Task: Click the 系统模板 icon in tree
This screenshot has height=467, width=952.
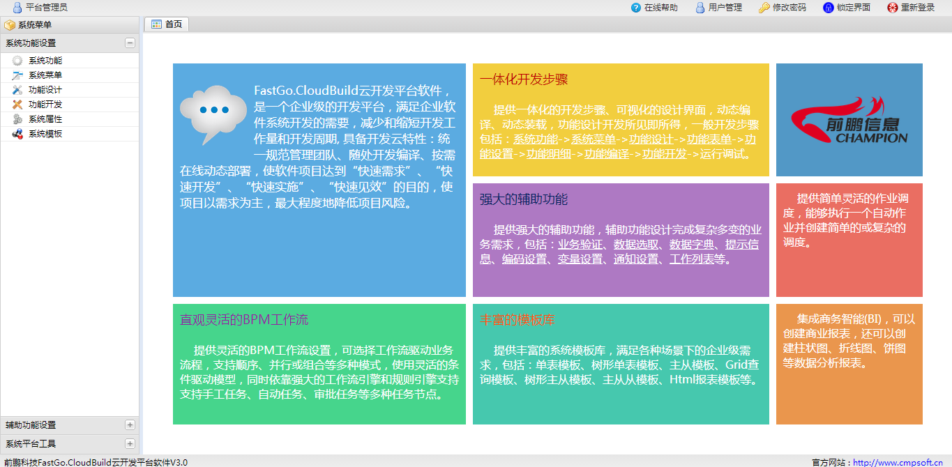Action: (17, 134)
